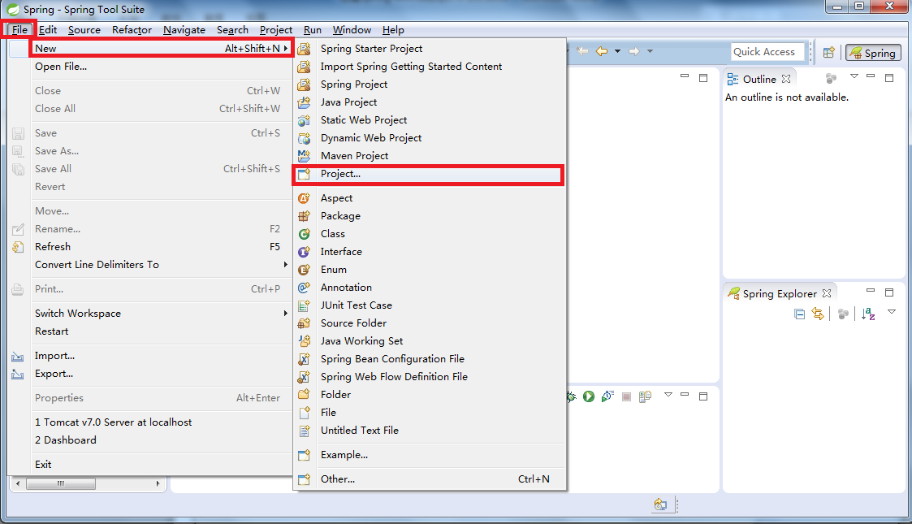
Task: Open Outline view menu dropdown
Action: coord(854,76)
